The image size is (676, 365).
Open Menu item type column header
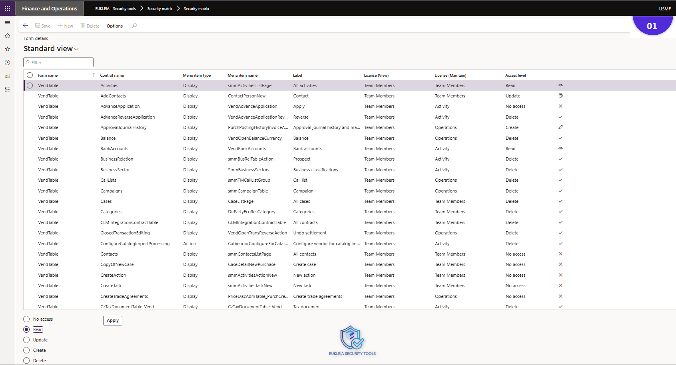197,75
